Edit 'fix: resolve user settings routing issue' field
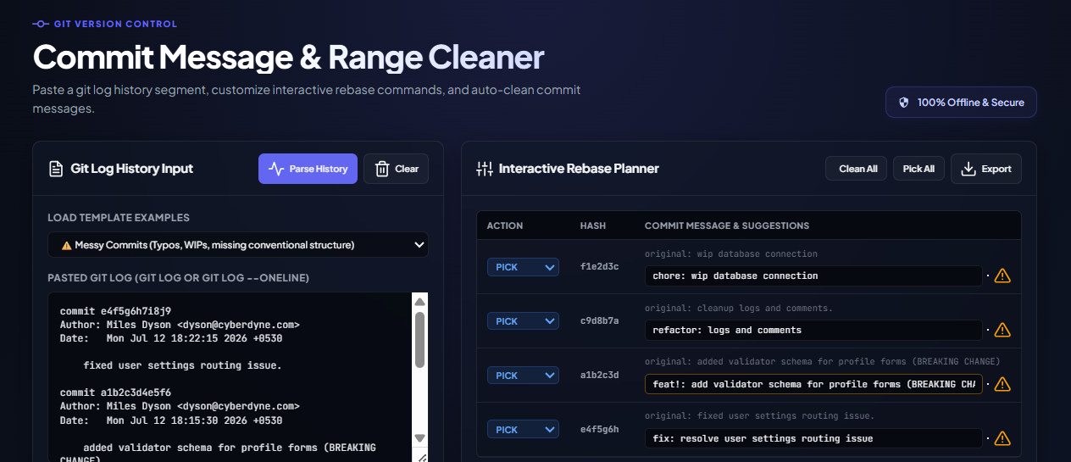 click(x=813, y=438)
